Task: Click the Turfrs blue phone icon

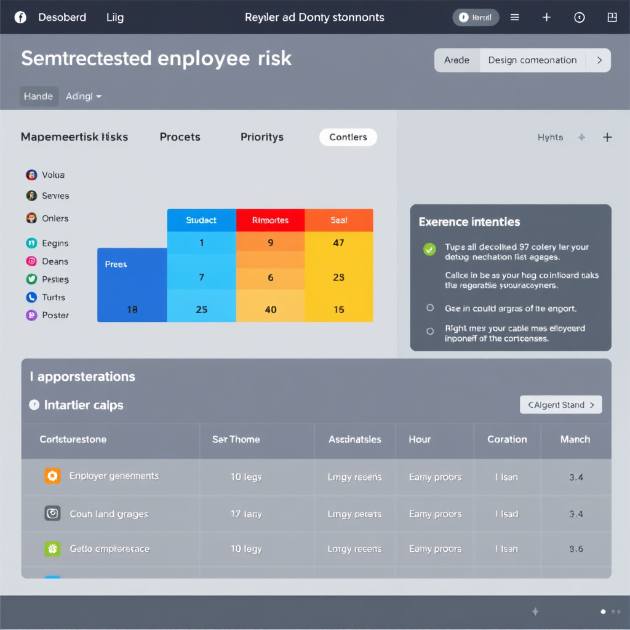Action: click(x=31, y=297)
